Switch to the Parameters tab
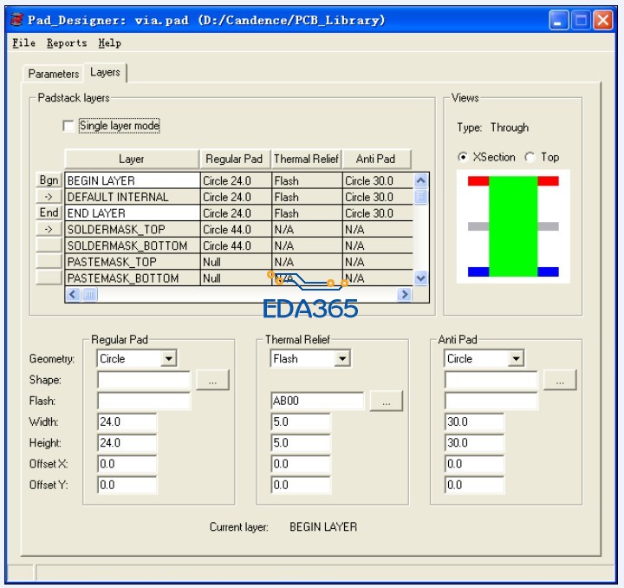The image size is (624, 588). tap(54, 74)
